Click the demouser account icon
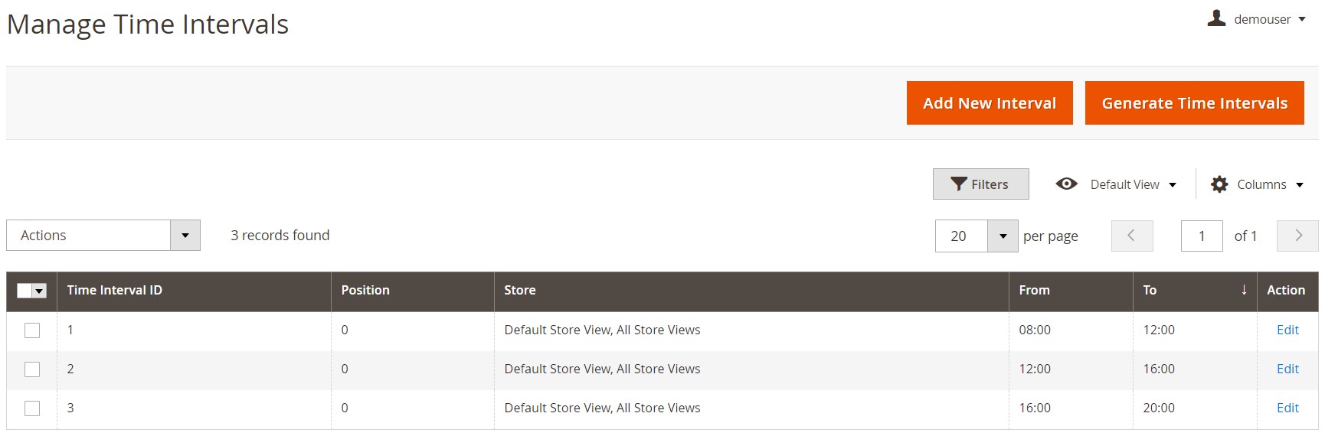Viewport: 1325px width, 436px height. [1216, 18]
